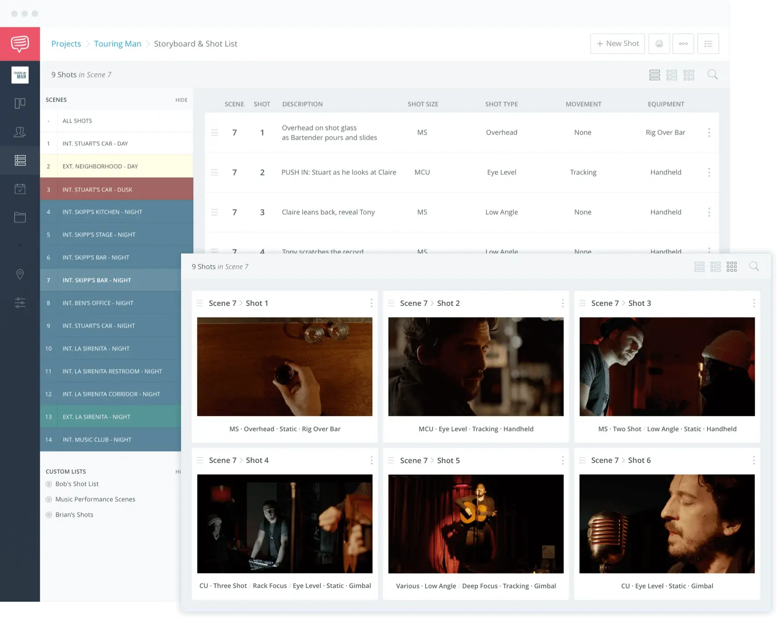This screenshot has height=619, width=779.
Task: Open the cast & crew icon in sidebar
Action: pos(20,132)
